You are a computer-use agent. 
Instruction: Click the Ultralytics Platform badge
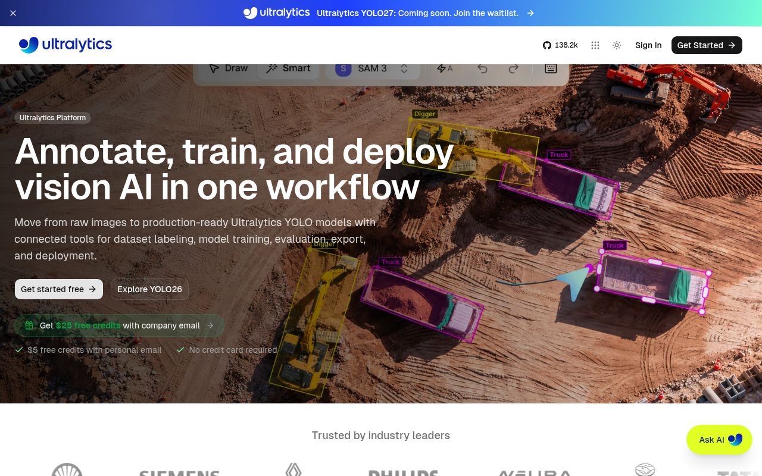point(53,118)
